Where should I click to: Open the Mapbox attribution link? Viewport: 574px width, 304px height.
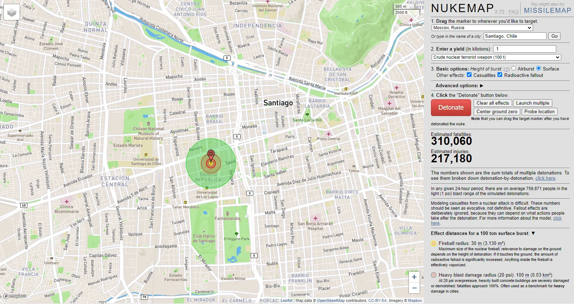coord(415,301)
